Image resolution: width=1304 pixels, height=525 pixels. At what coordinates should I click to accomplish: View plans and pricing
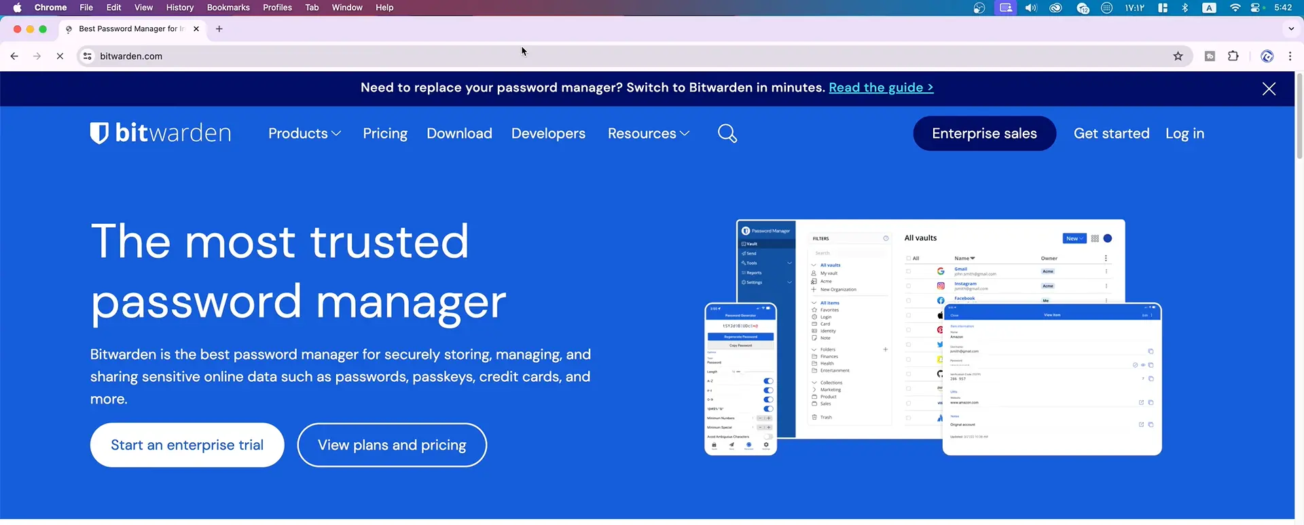coord(392,445)
